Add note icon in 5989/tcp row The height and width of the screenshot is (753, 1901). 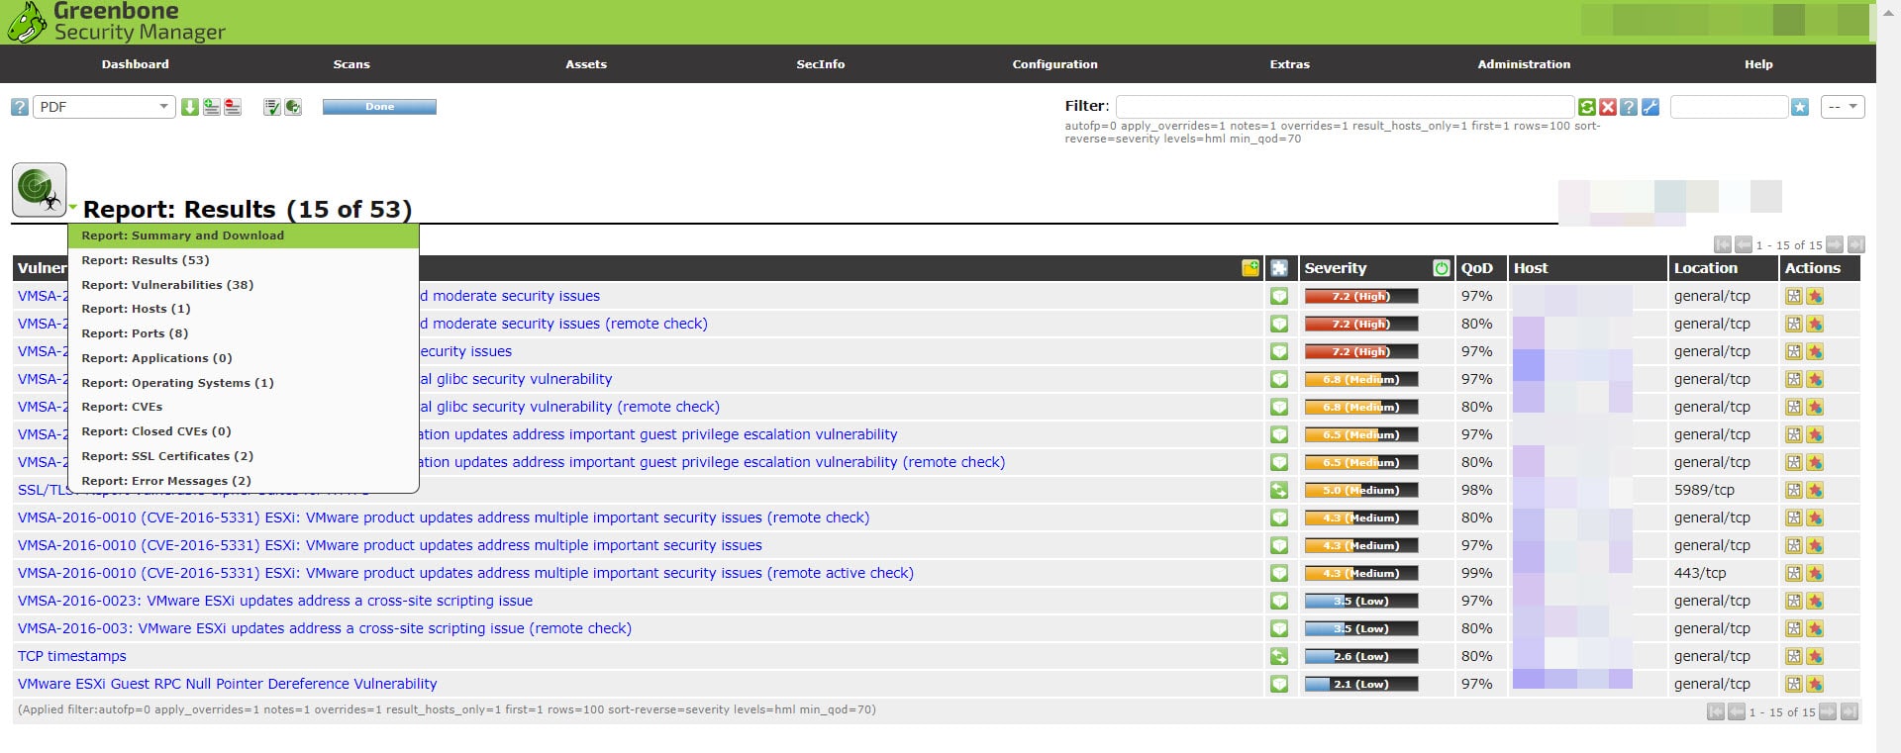click(x=1793, y=490)
